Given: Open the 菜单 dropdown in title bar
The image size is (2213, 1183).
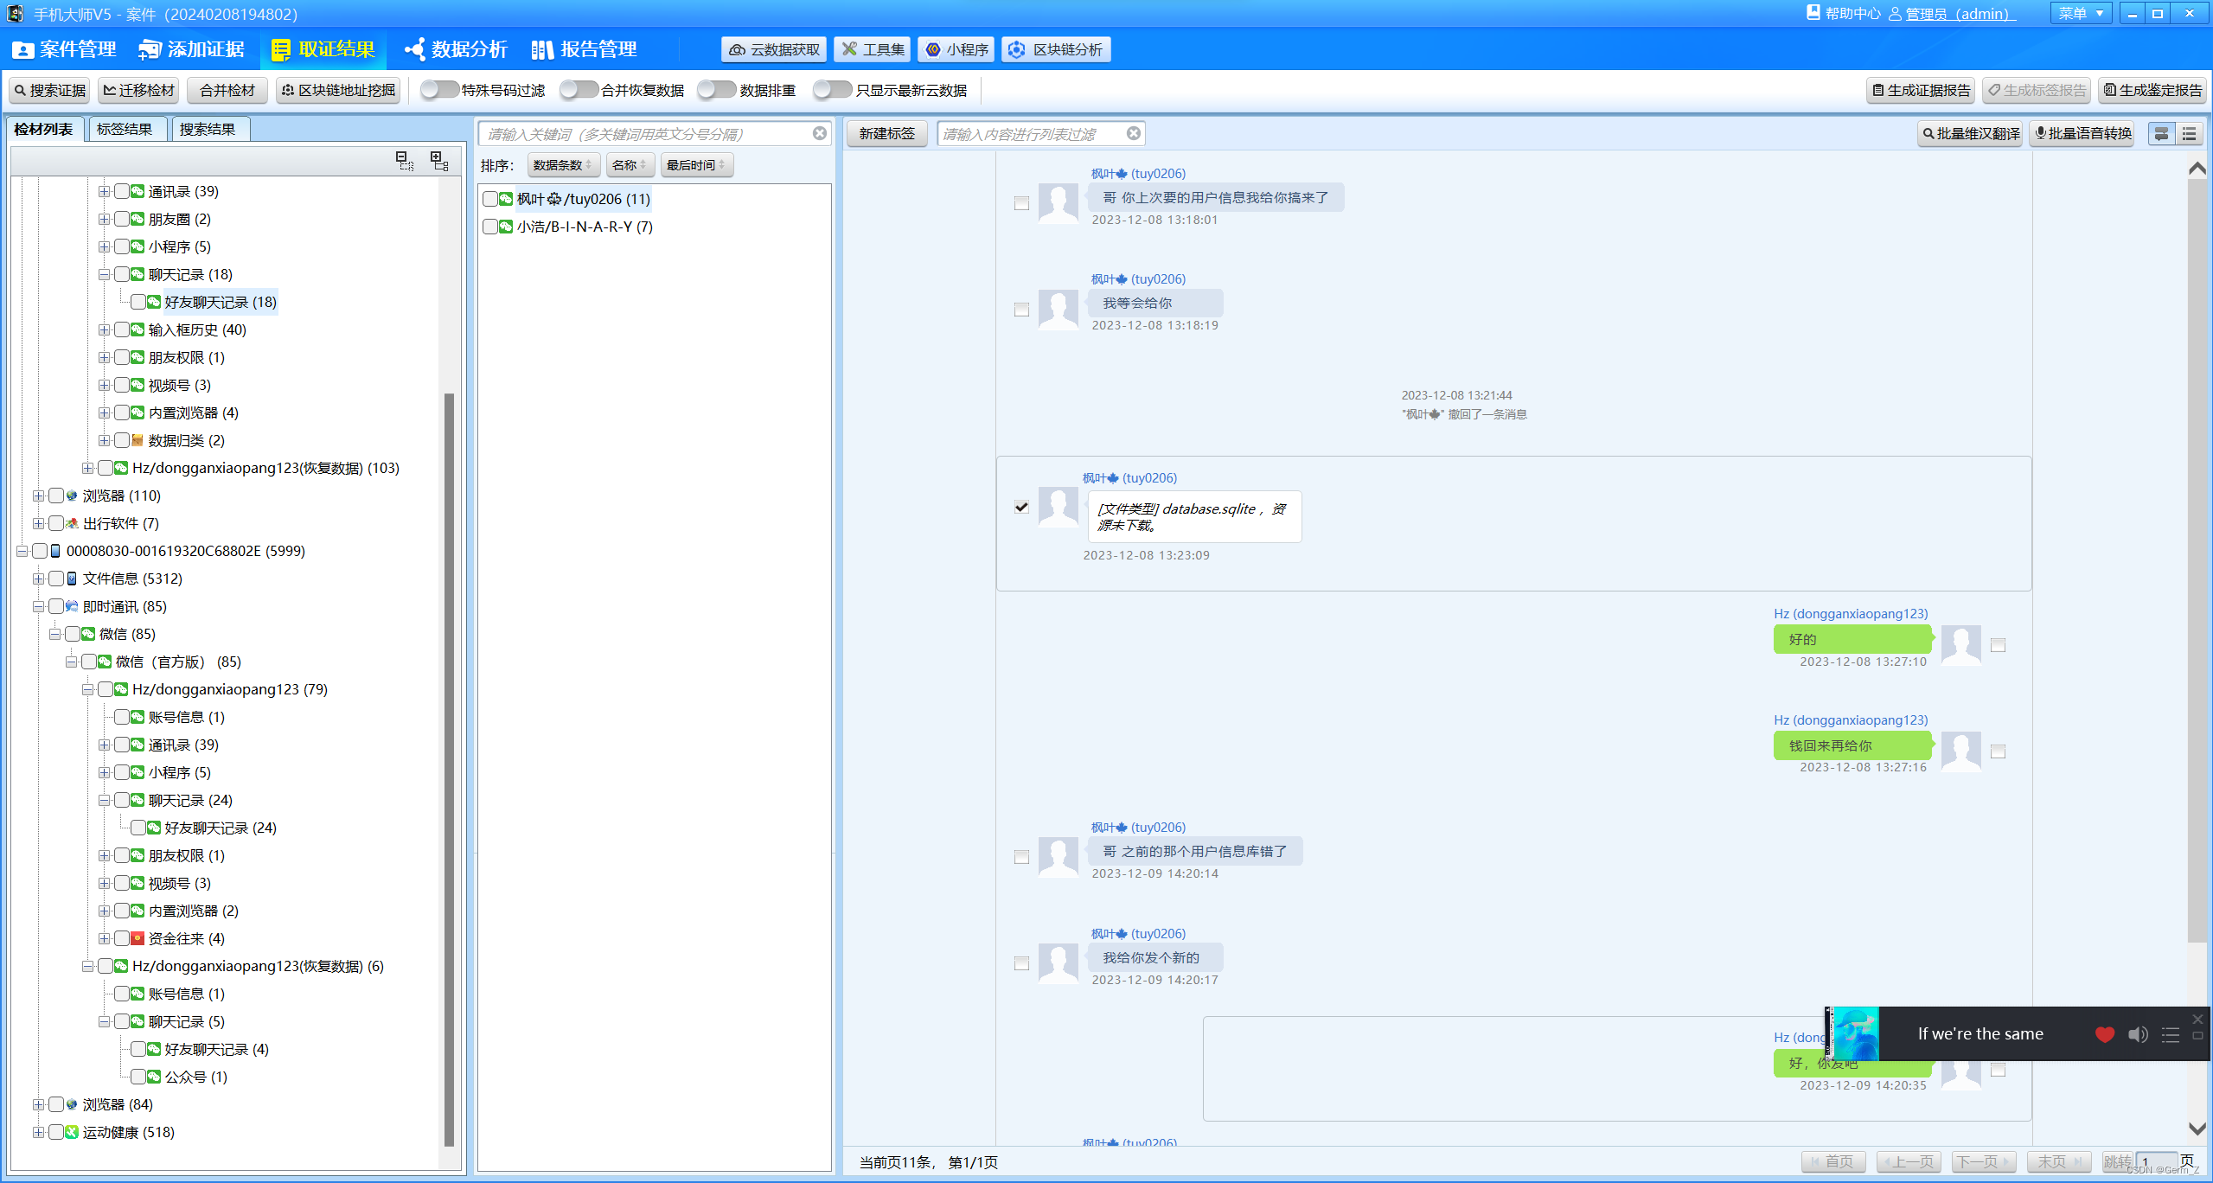Looking at the screenshot, I should click(2080, 14).
